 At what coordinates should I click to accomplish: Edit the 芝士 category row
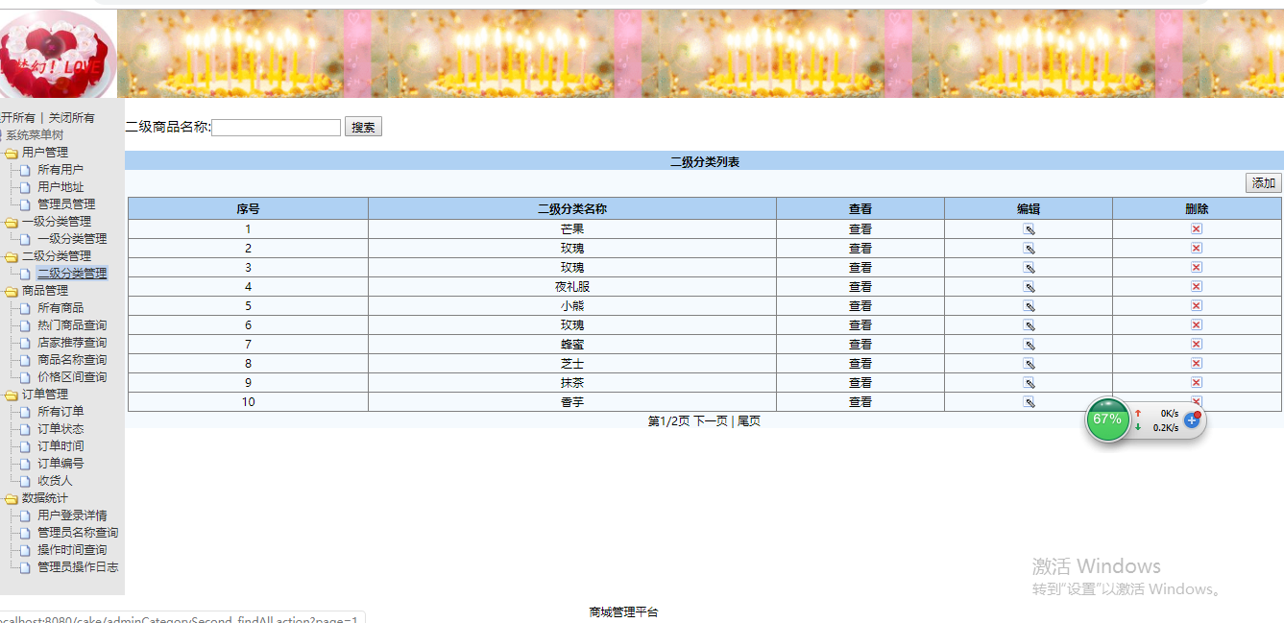tap(1029, 364)
